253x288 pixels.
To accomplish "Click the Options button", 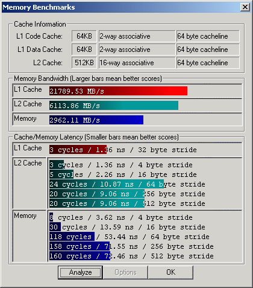I will click(125, 272).
